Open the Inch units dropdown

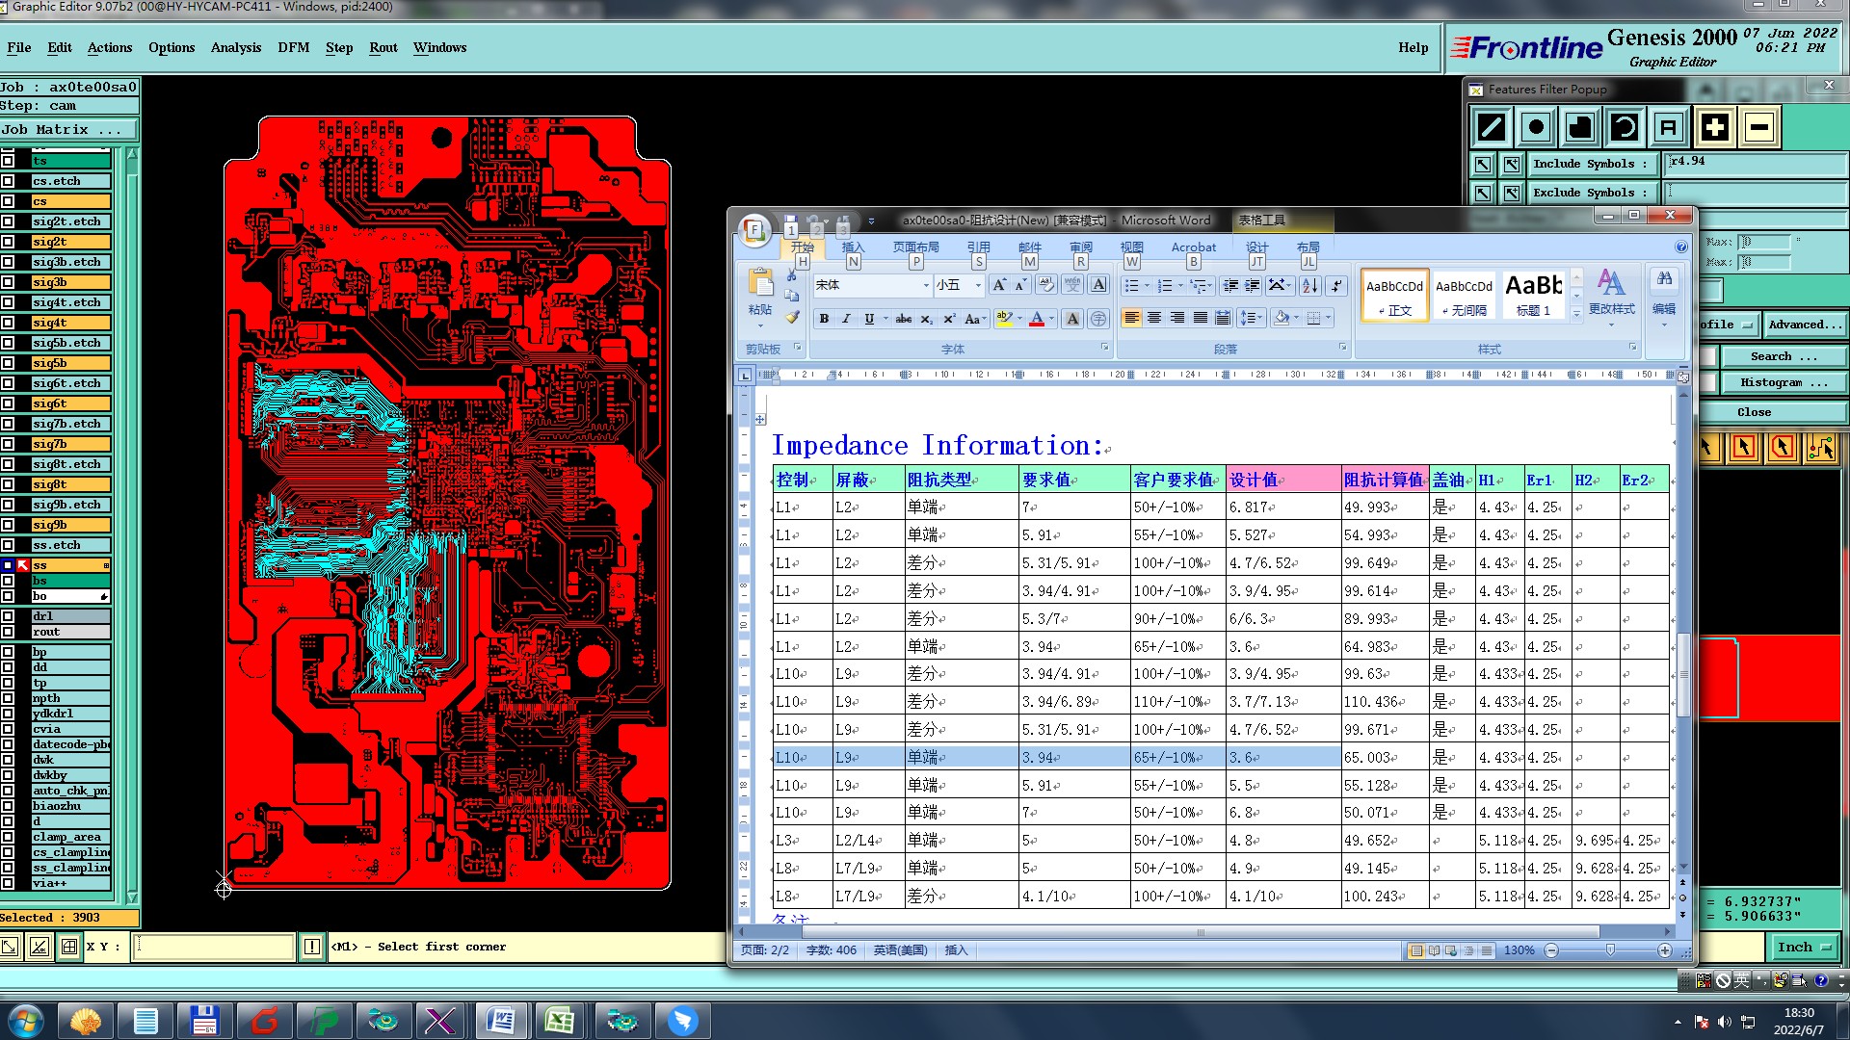pos(1804,948)
